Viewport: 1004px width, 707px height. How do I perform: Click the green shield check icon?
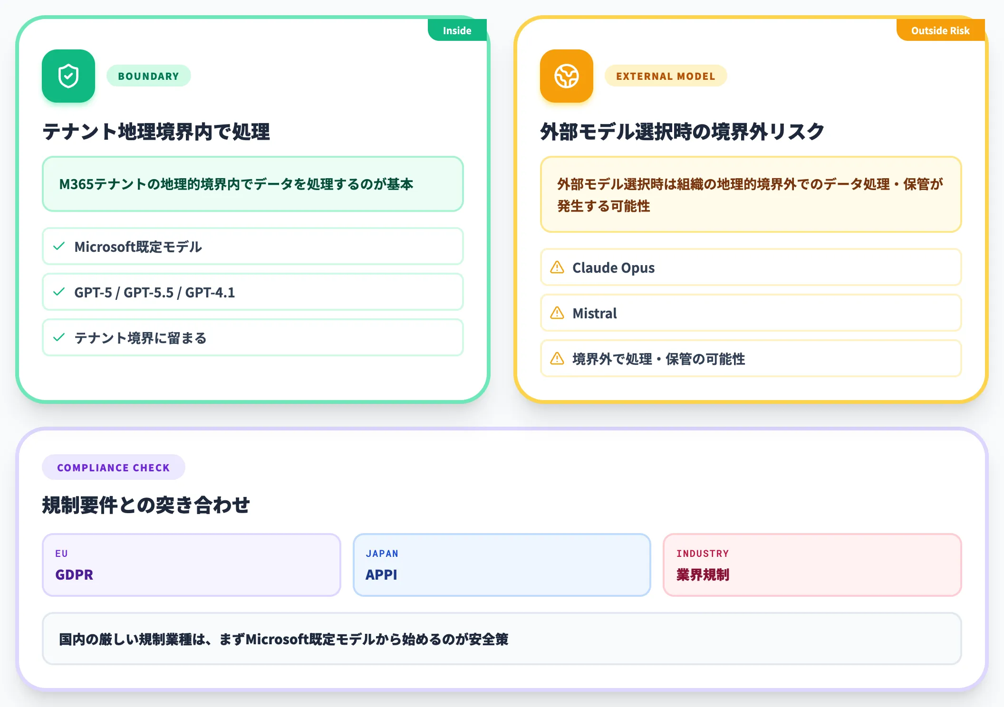[x=68, y=76]
